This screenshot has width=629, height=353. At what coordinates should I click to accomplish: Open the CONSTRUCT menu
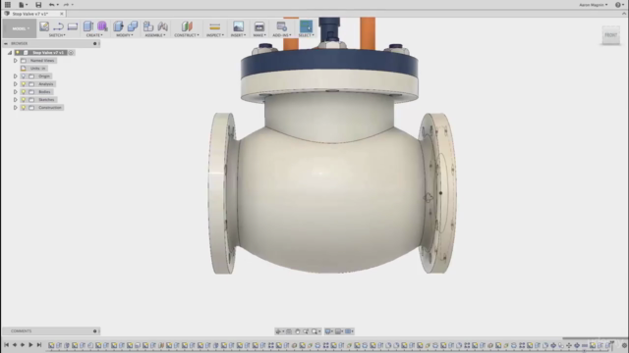click(187, 35)
